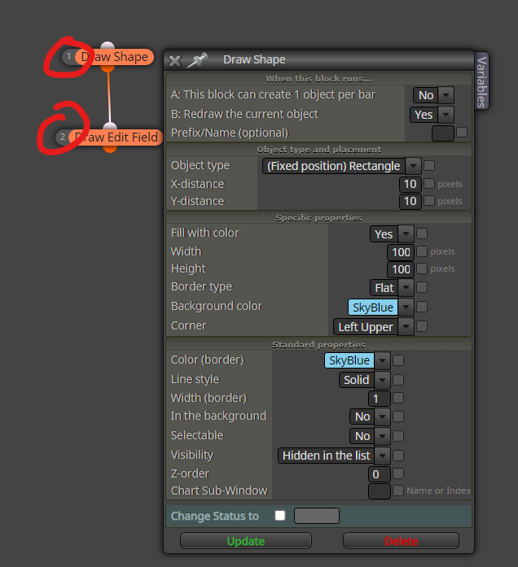Click the number badge on Draw Edit Field
The height and width of the screenshot is (567, 518).
[x=63, y=137]
